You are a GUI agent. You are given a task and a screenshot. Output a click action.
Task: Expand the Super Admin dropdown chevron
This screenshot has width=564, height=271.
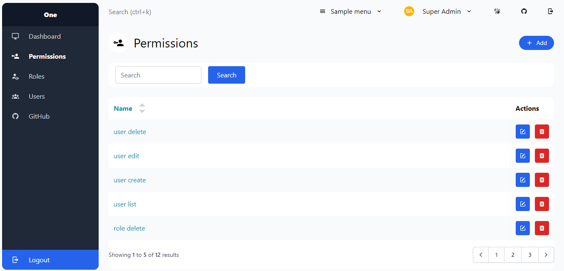(x=469, y=11)
